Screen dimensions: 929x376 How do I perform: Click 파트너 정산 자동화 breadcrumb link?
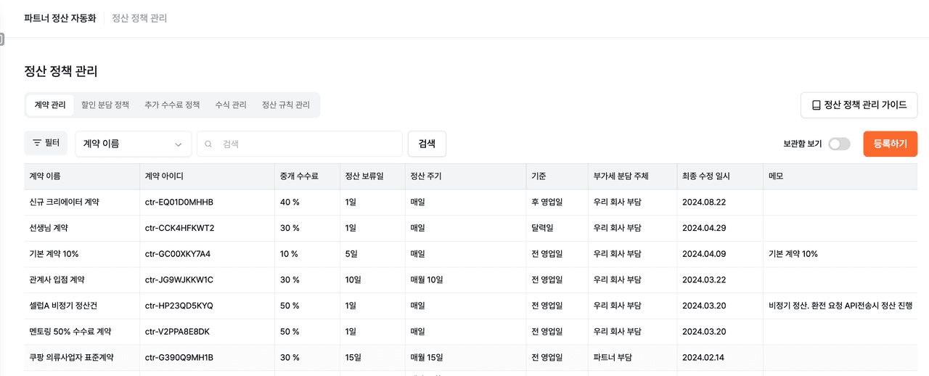point(60,18)
